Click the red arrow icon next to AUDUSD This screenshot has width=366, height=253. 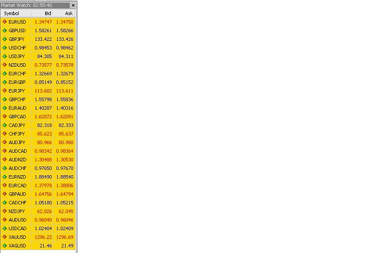tap(5, 220)
